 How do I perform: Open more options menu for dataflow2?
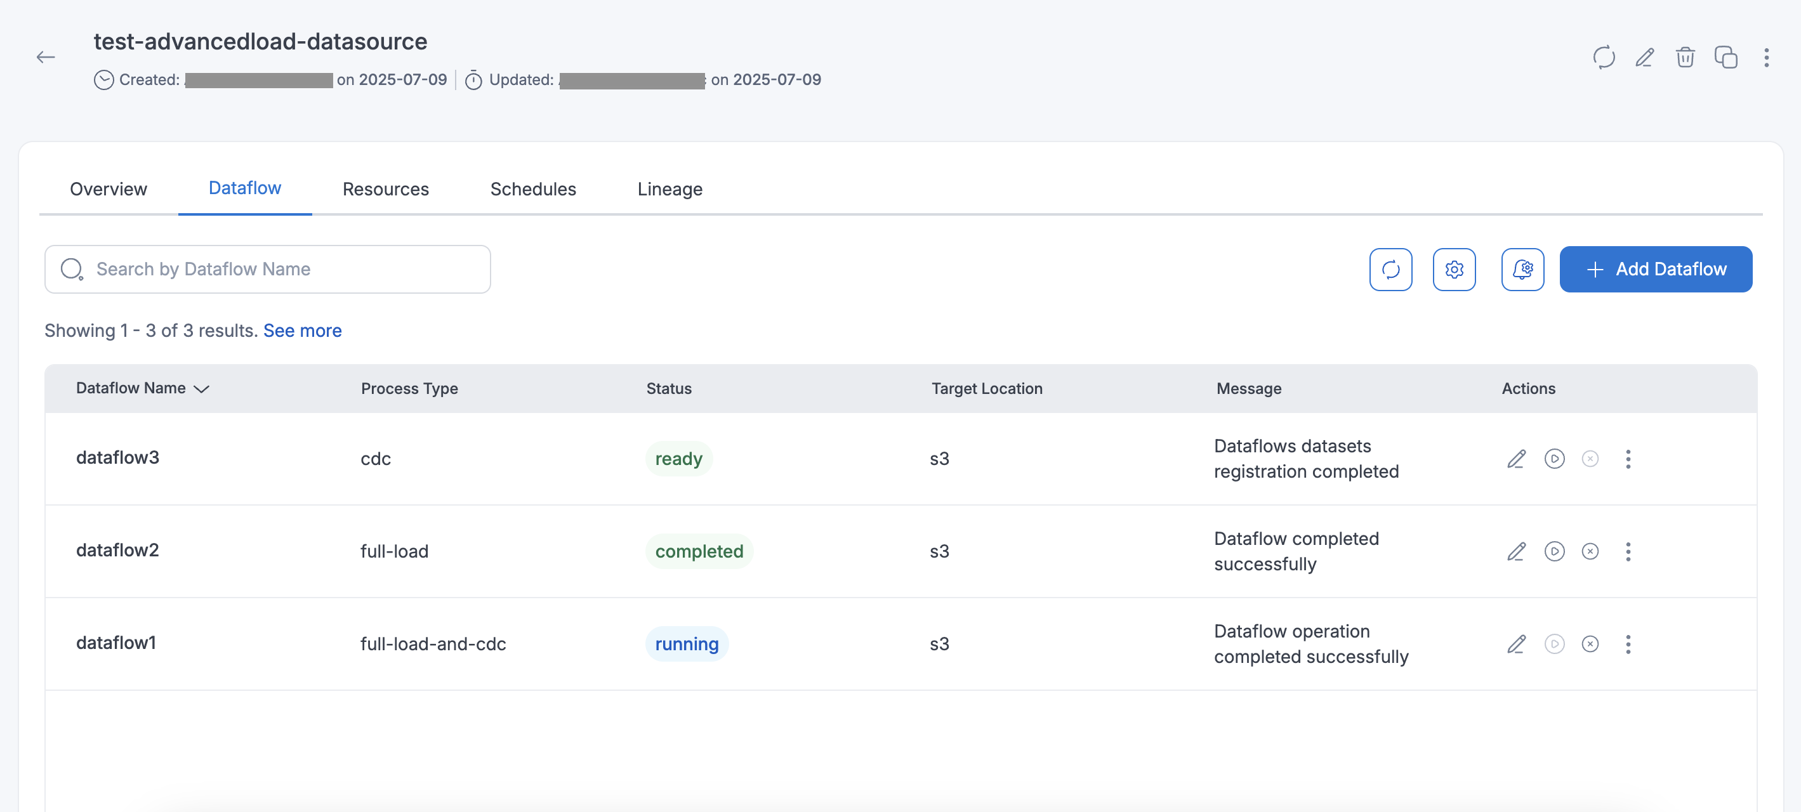point(1628,551)
